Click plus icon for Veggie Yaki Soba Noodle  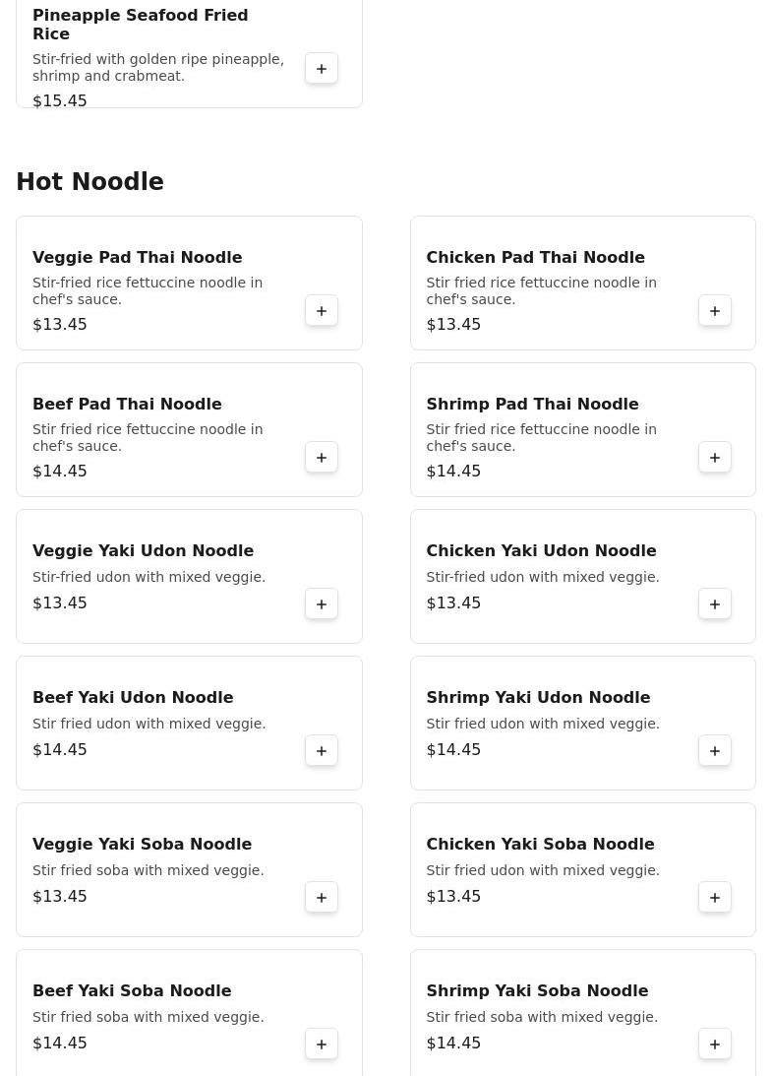pyautogui.click(x=321, y=898)
